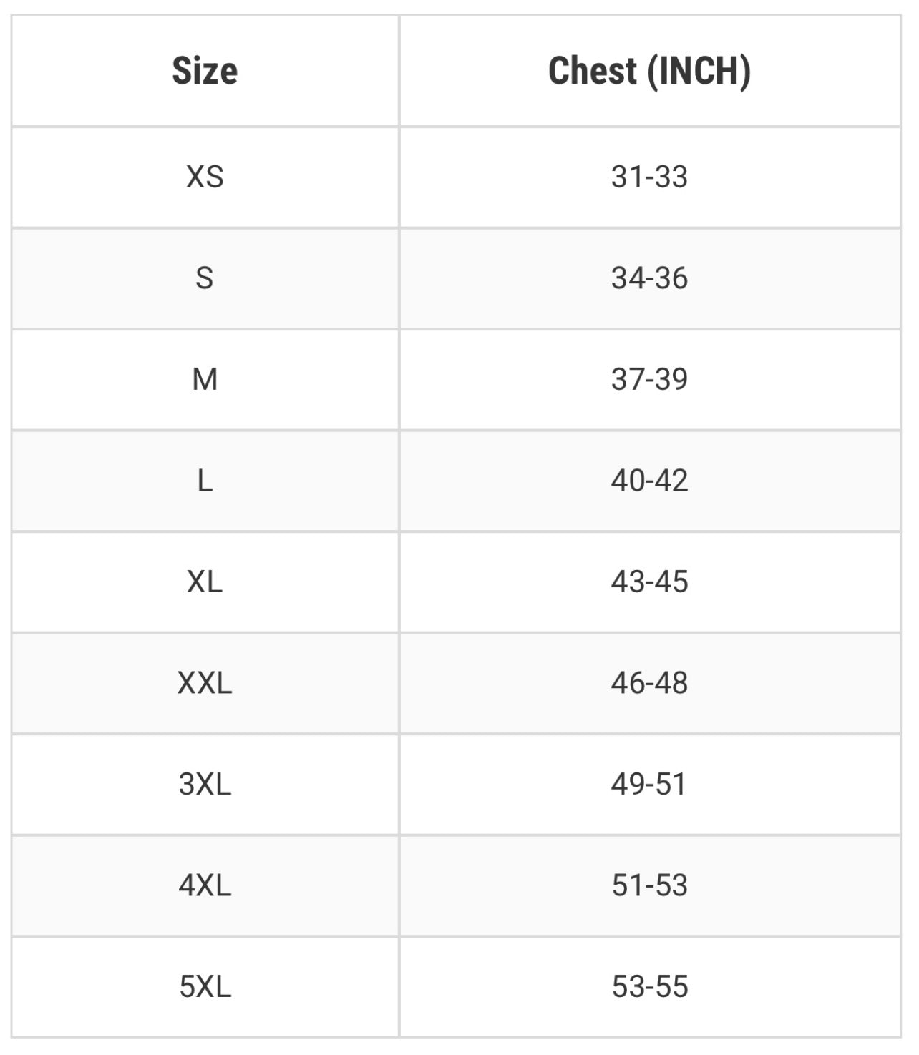Select the 4XL size cell

(205, 885)
